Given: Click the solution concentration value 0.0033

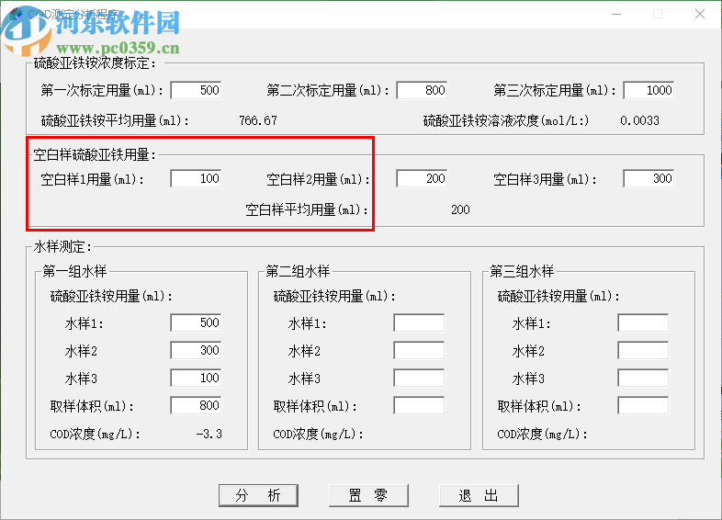Looking at the screenshot, I should 639,120.
